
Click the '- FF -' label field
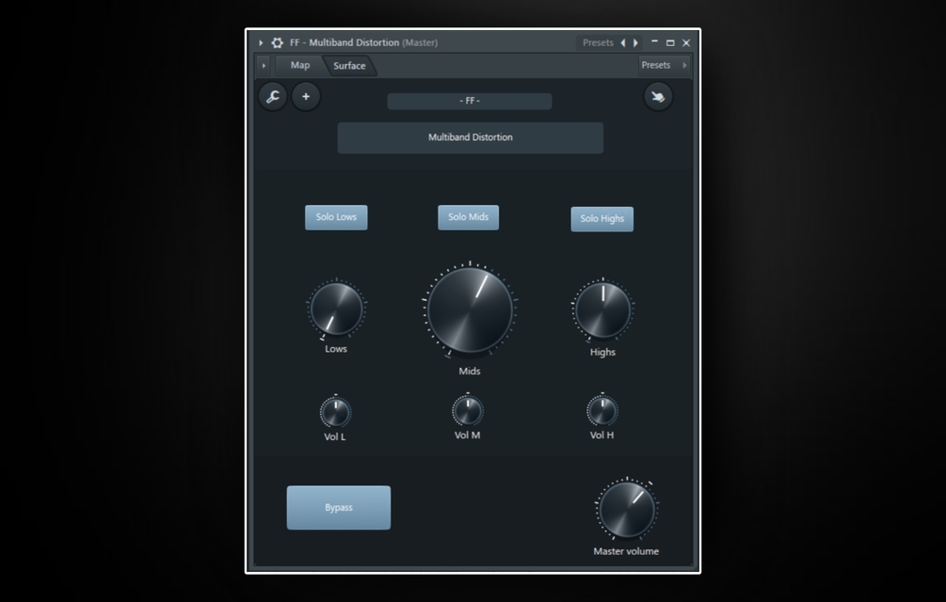point(470,101)
